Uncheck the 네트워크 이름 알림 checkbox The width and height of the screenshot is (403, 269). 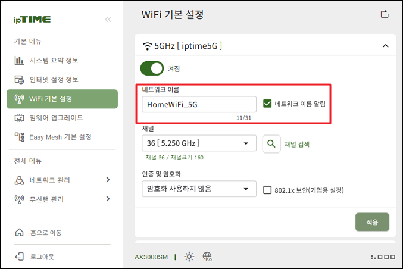click(x=267, y=104)
